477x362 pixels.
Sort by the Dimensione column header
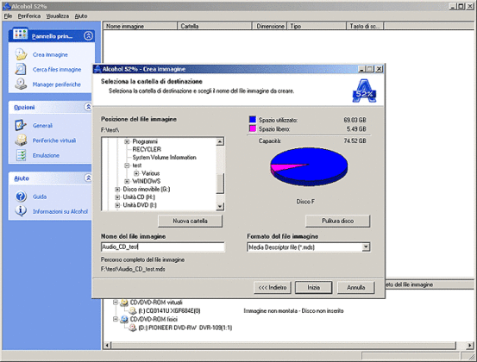[x=269, y=26]
